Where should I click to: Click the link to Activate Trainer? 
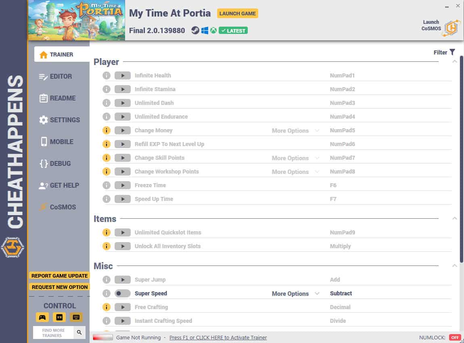[x=218, y=337]
